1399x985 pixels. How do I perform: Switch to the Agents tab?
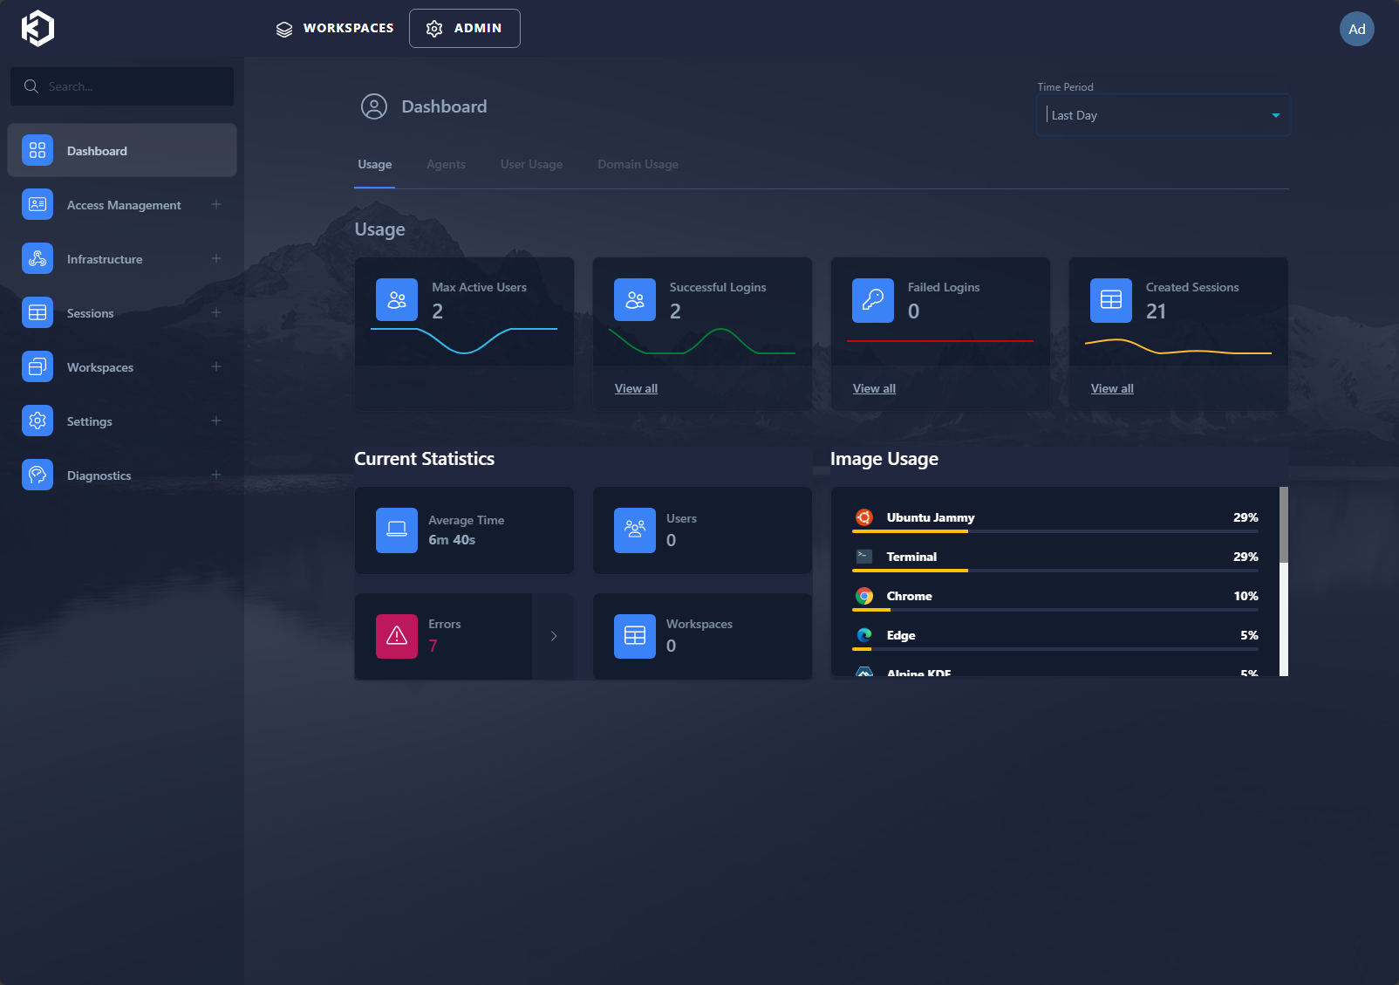446,164
